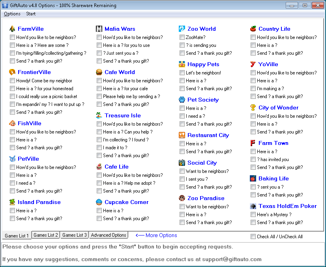Click the PetVille blue pet icon
The height and width of the screenshot is (267, 326).
pos(12,159)
